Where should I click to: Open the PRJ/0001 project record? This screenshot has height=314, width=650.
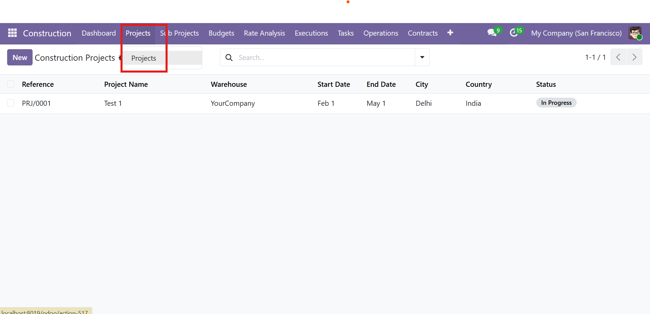click(36, 103)
